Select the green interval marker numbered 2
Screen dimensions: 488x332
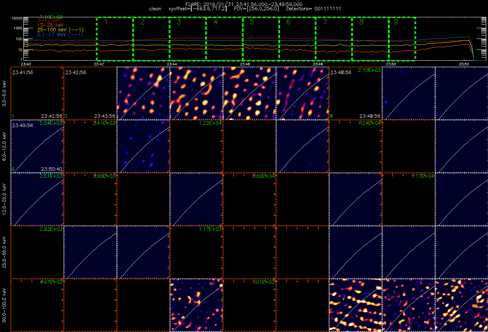tap(142, 22)
